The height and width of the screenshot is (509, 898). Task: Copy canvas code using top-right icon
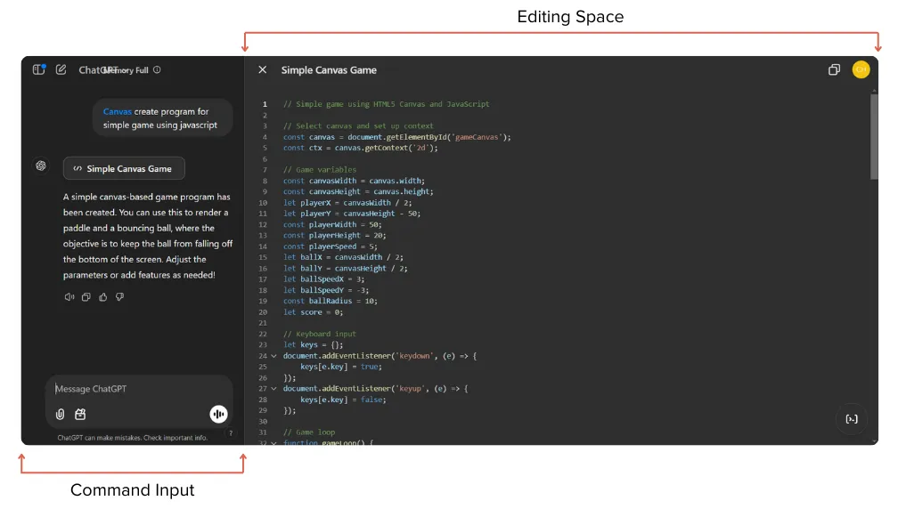[834, 69]
